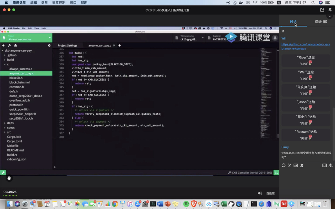Click CKB Compiler (xenial-20191209) status entry
The width and height of the screenshot is (335, 209).
click(250, 172)
